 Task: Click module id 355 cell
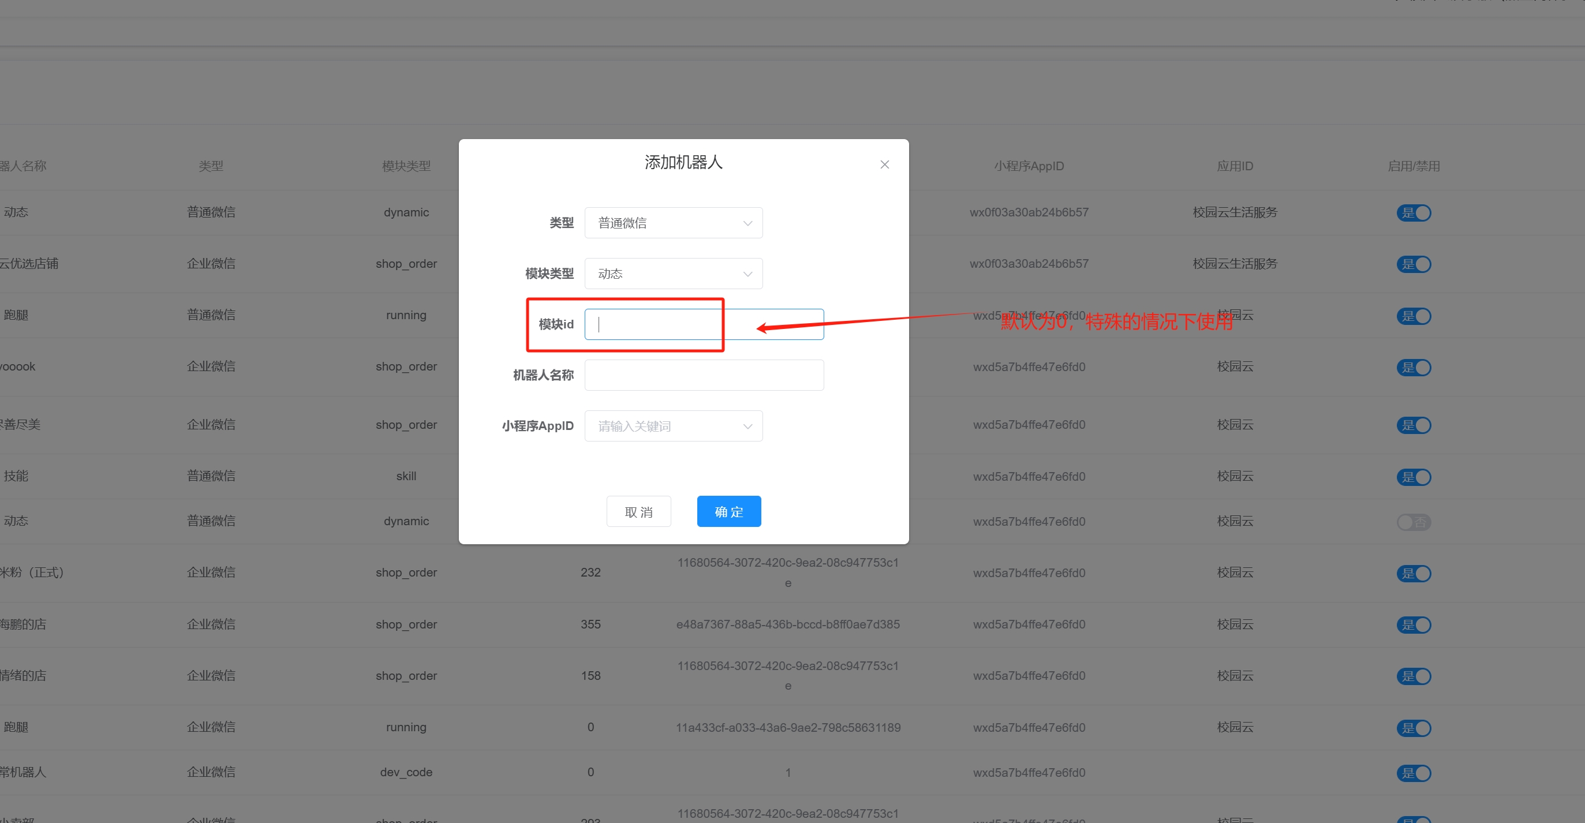590,624
